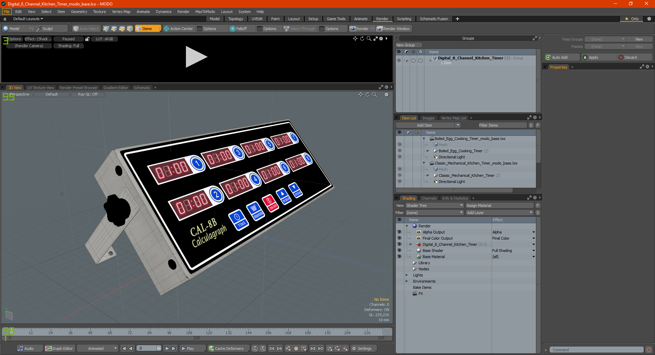Image resolution: width=655 pixels, height=355 pixels.
Task: Open the Animated keying dropdown
Action: [x=98, y=349]
